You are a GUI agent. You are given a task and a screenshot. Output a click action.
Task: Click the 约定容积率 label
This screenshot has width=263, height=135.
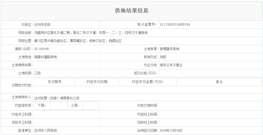(24, 106)
